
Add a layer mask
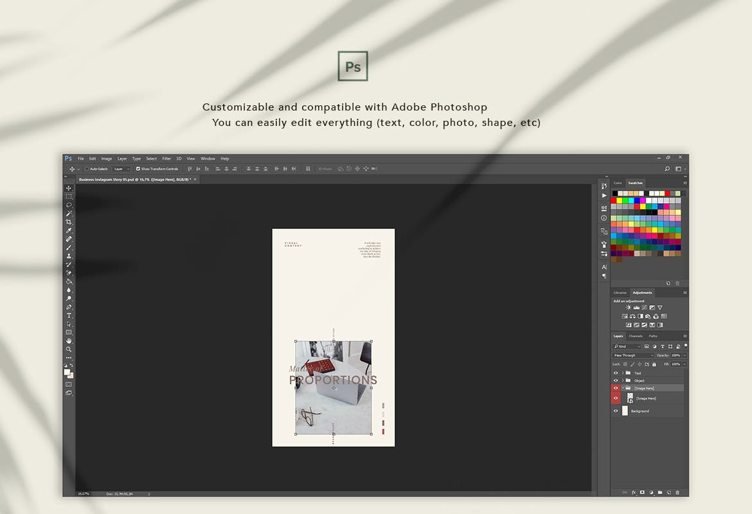642,492
